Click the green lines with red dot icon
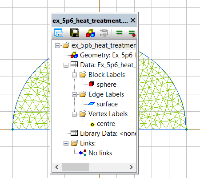 [x=132, y=33]
